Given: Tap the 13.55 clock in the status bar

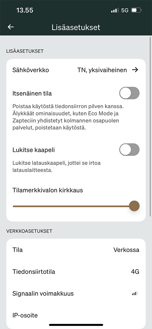Looking at the screenshot, I should coord(25,10).
